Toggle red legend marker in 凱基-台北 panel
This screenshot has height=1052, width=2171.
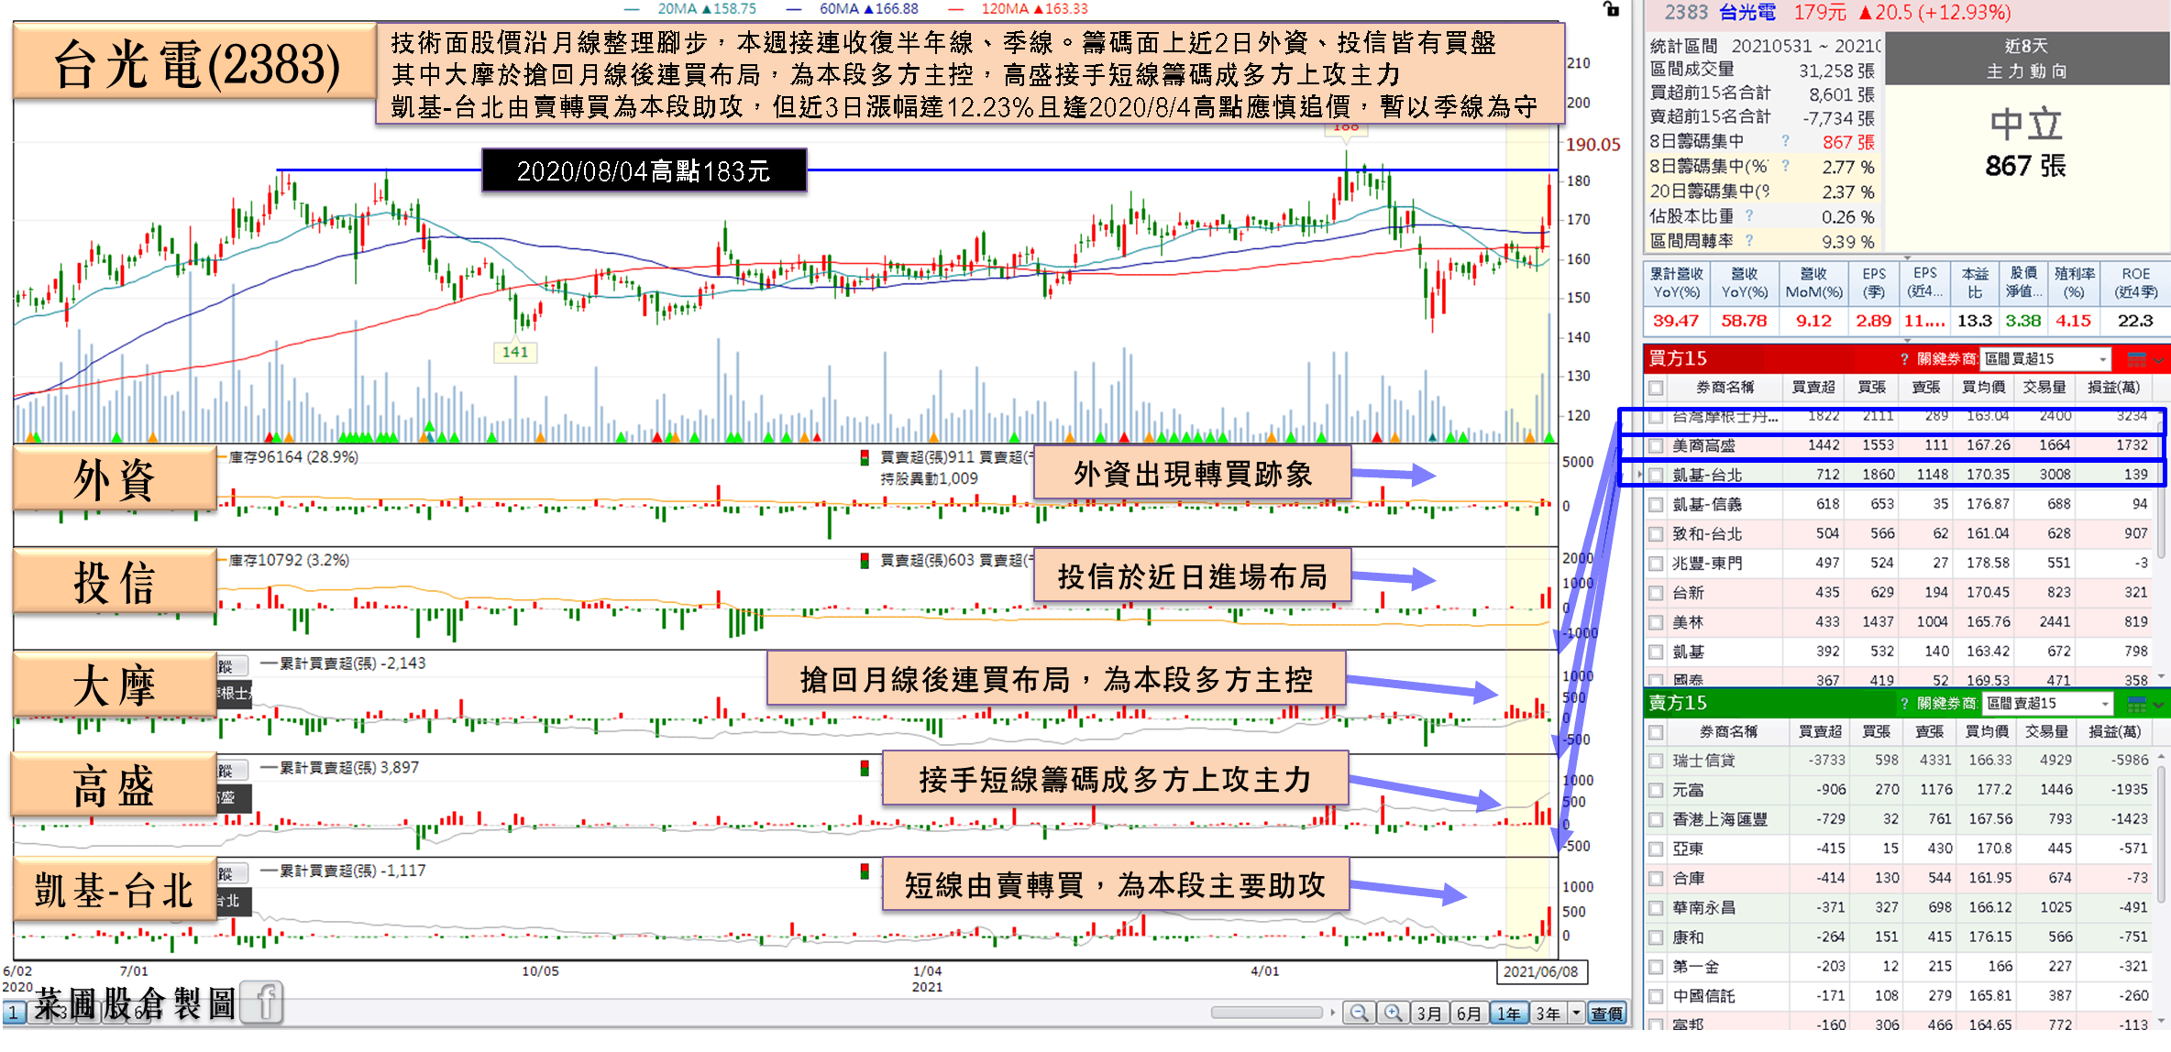(x=864, y=871)
